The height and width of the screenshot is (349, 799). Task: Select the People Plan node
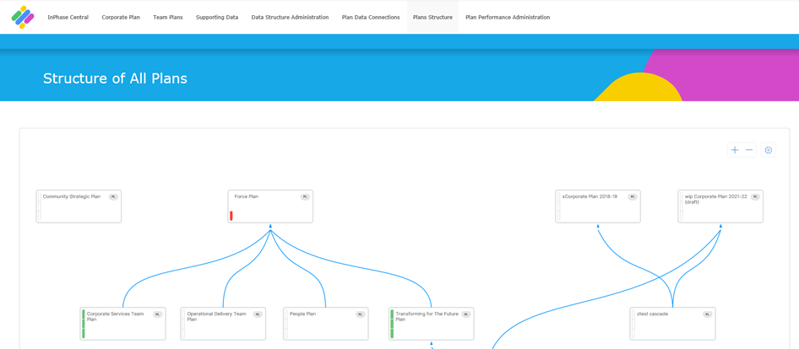tap(326, 324)
